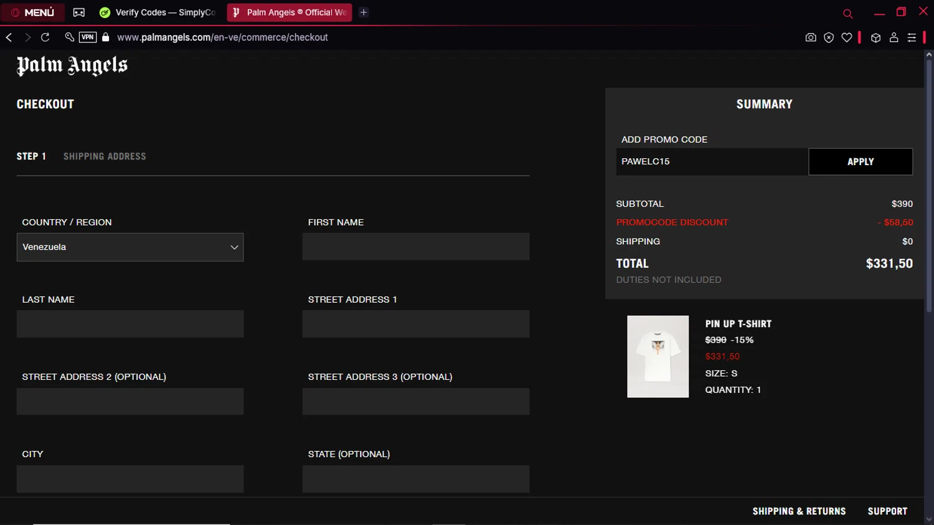Open the workspaces icon beside Menu
This screenshot has width=934, height=525.
click(x=79, y=12)
